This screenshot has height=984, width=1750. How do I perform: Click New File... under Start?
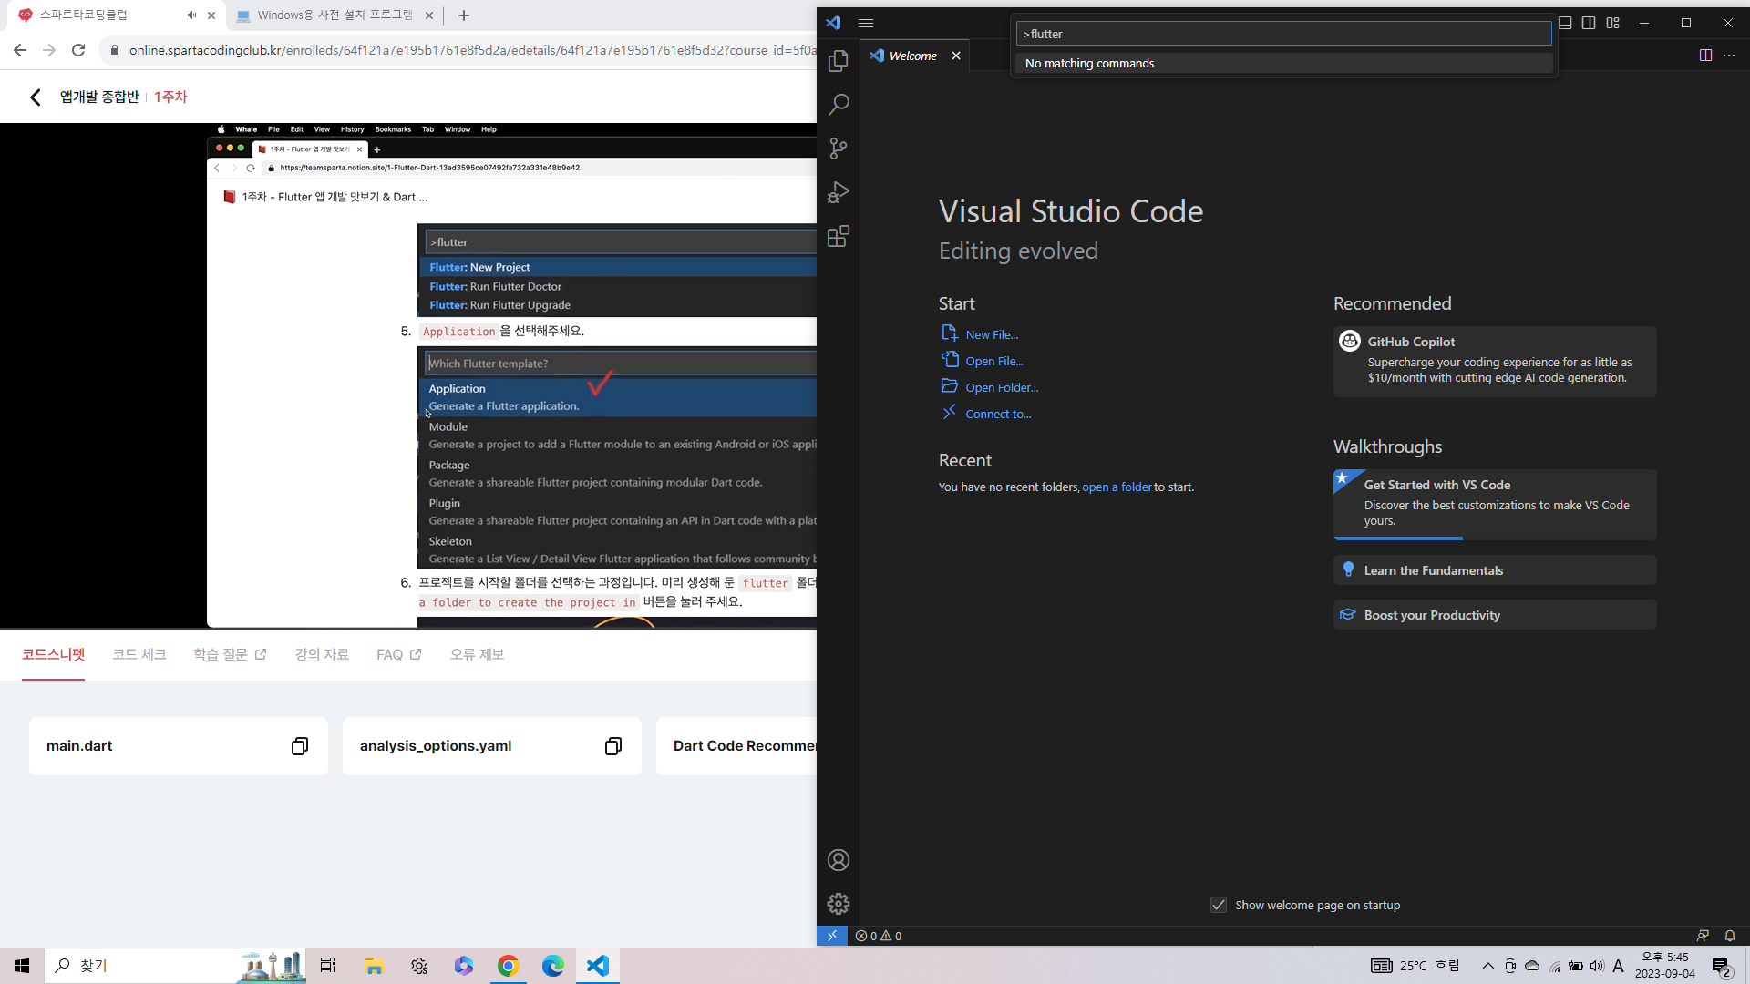point(992,334)
